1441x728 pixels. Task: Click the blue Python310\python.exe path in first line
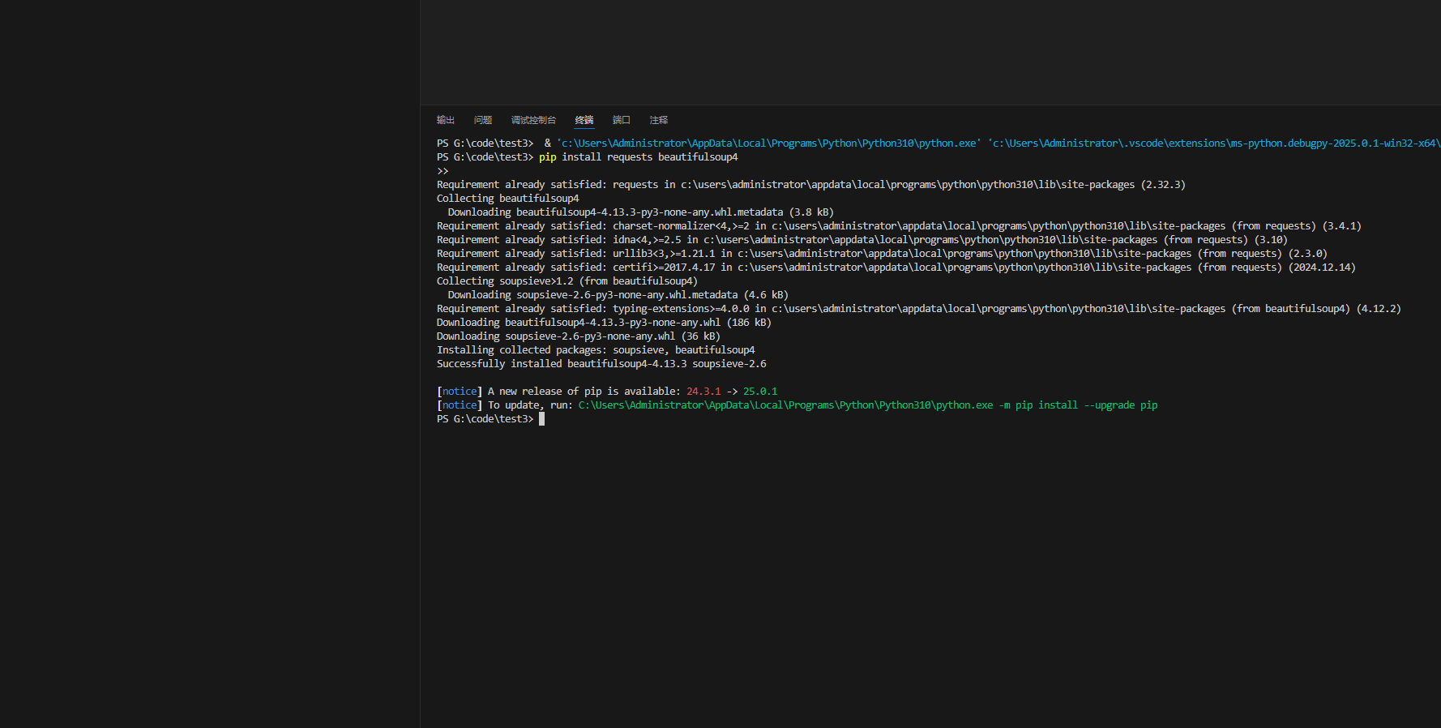point(768,143)
